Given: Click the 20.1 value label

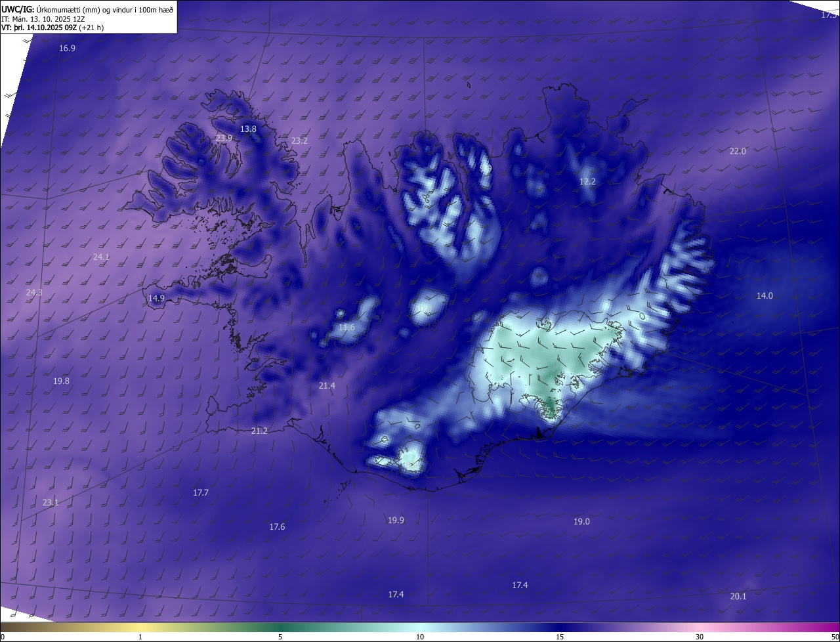Looking at the screenshot, I should pyautogui.click(x=738, y=597).
